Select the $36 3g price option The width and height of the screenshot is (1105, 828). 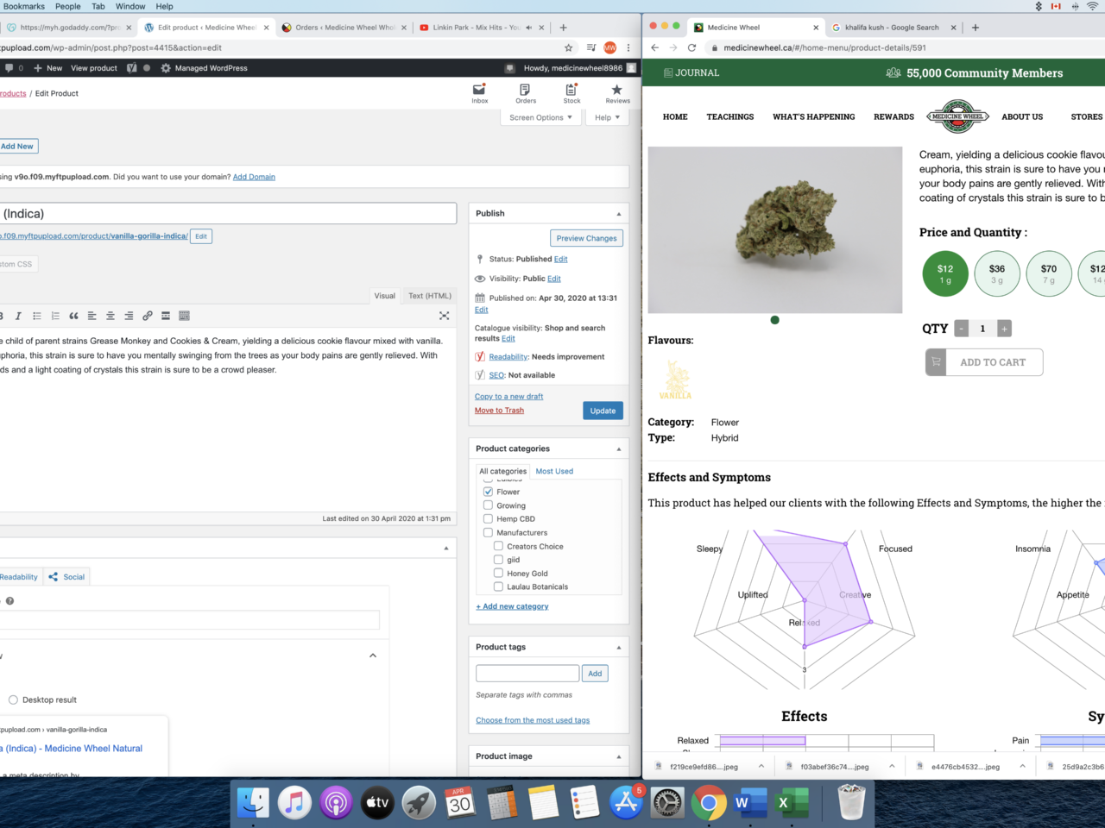click(997, 273)
